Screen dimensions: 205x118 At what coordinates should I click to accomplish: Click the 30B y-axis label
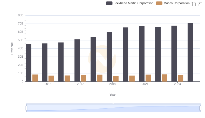click(21, 57)
